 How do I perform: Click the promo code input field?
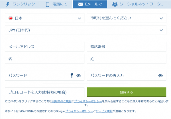coord(45,92)
